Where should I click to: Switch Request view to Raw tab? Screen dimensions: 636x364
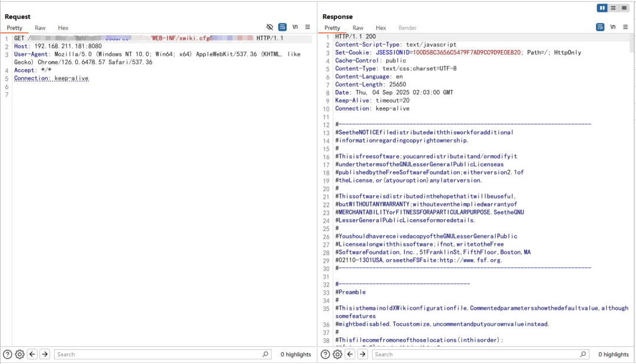[40, 28]
